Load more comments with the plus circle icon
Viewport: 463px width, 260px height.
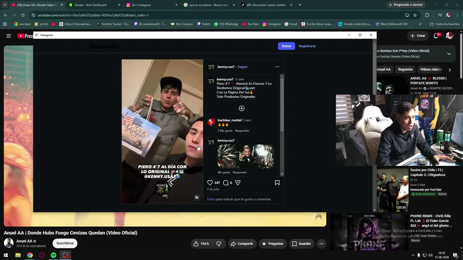(x=242, y=108)
